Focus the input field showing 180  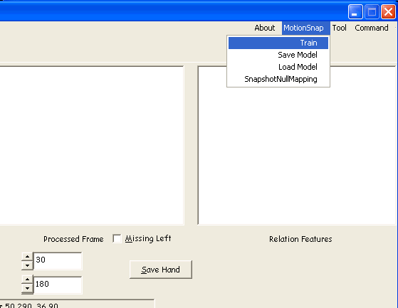tap(58, 285)
